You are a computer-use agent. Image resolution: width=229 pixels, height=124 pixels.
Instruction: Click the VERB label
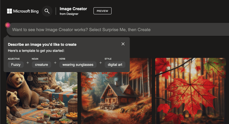(x=62, y=59)
